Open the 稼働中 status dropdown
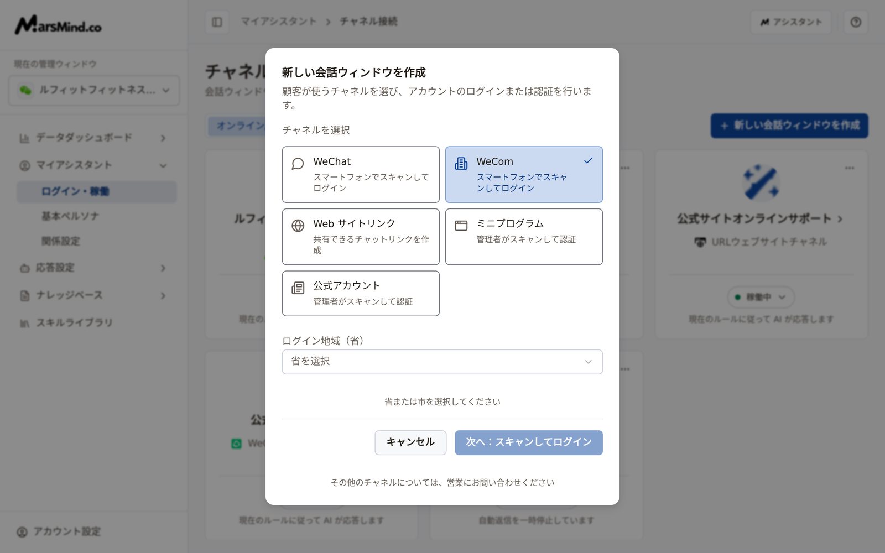Image resolution: width=885 pixels, height=553 pixels. pos(761,297)
